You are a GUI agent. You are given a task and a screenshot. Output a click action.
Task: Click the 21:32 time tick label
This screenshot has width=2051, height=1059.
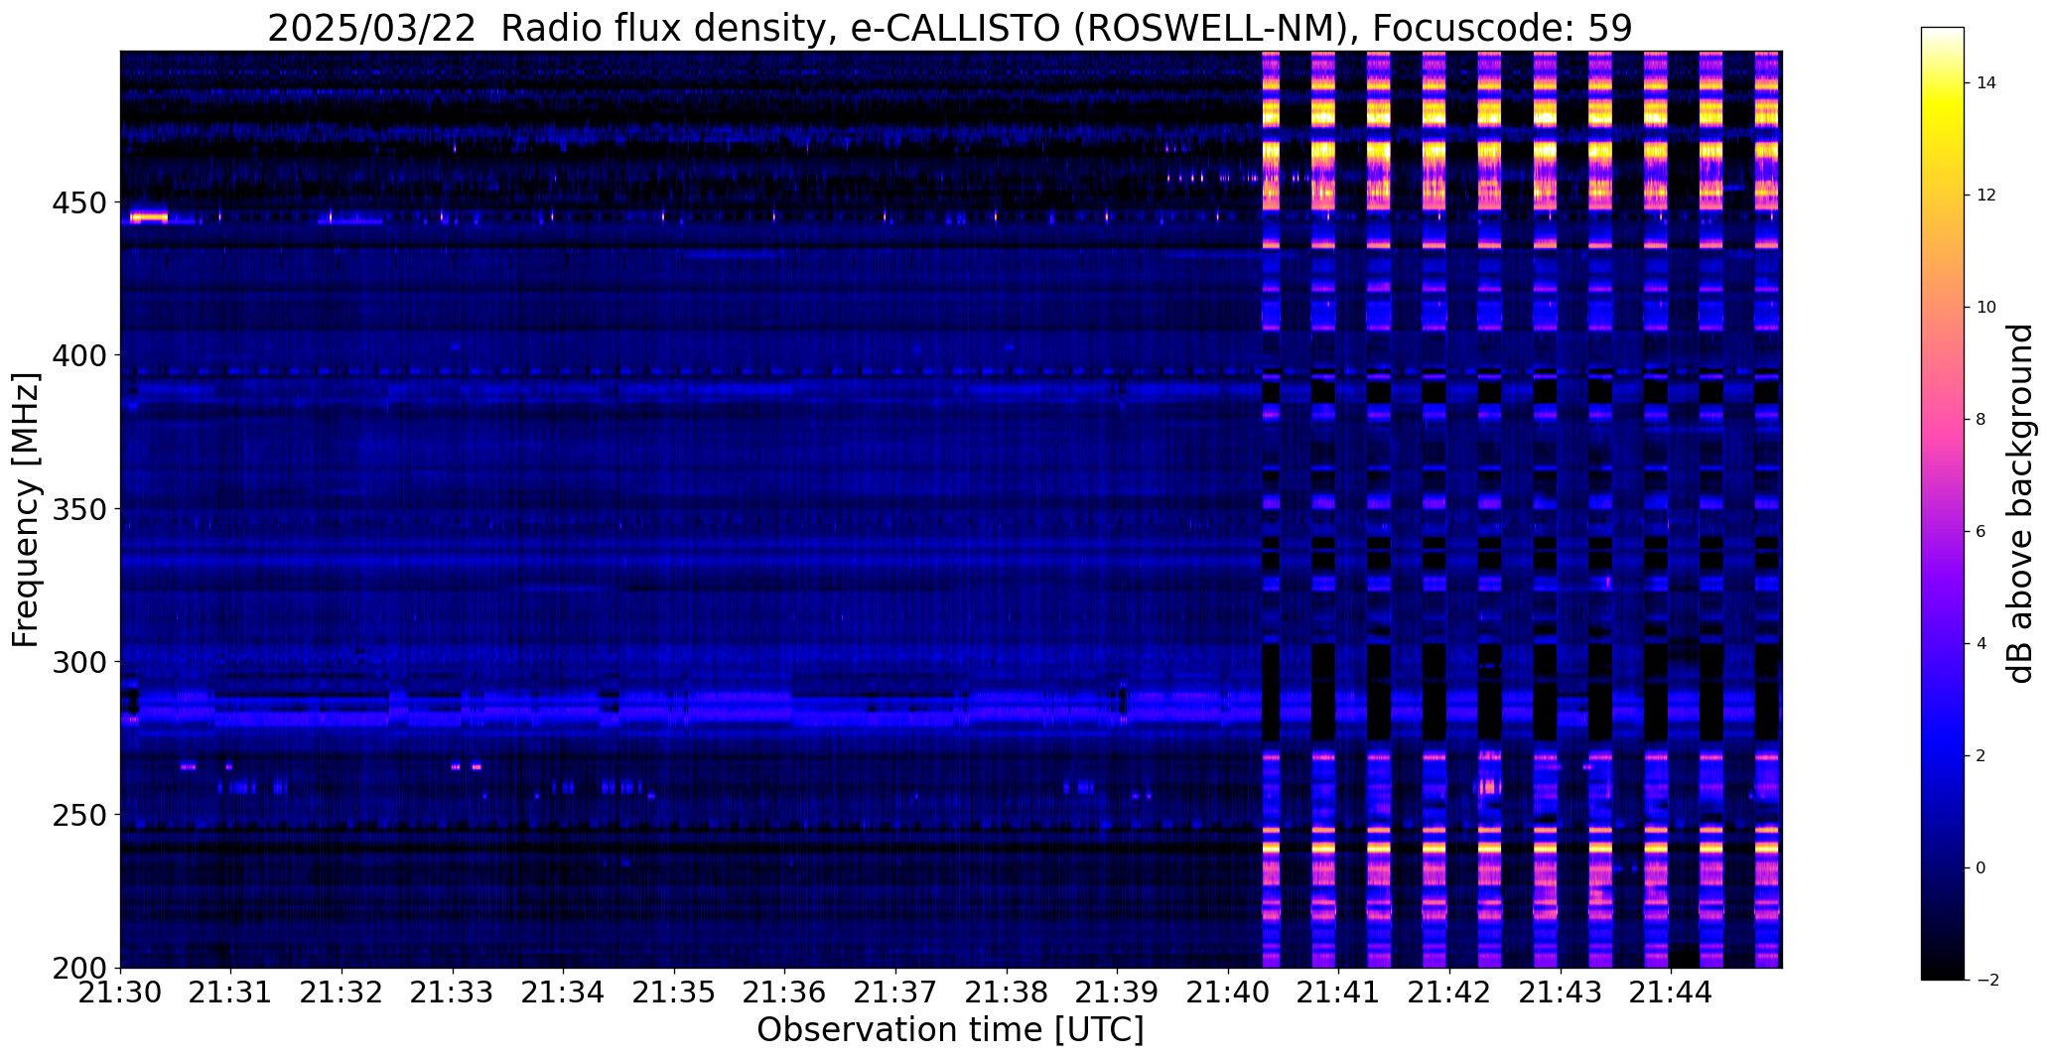(342, 993)
